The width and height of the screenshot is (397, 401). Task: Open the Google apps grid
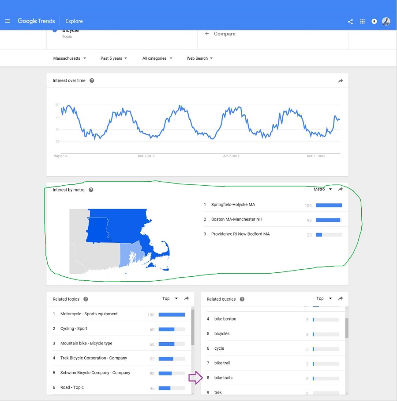[x=362, y=22]
